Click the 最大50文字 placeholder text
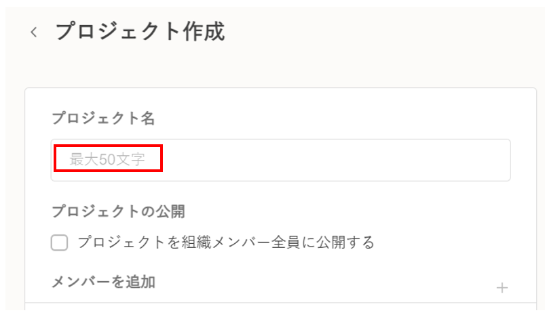This screenshot has height=317, width=545. click(x=107, y=160)
